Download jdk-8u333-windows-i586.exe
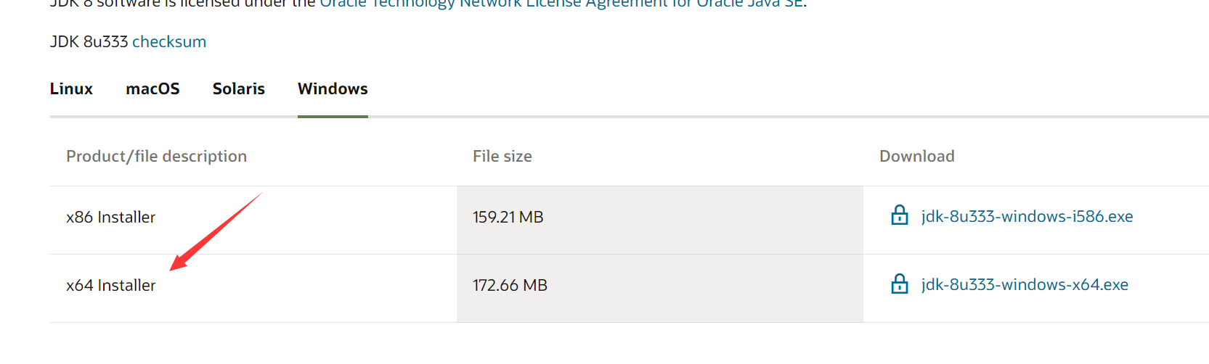The width and height of the screenshot is (1209, 364). tap(1027, 217)
